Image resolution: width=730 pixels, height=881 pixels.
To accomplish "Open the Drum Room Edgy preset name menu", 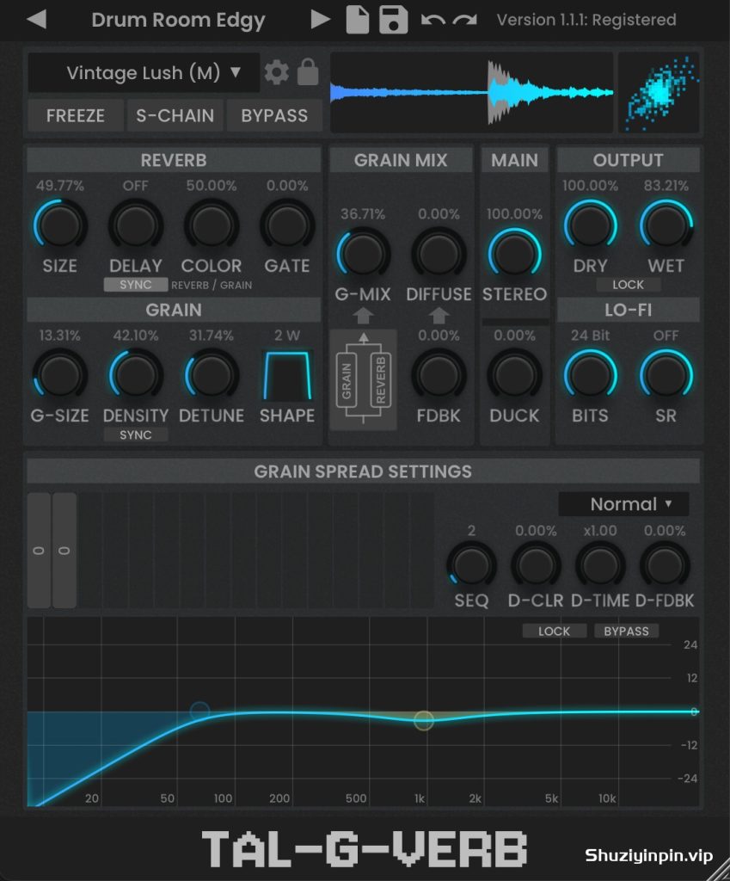I will pos(178,20).
